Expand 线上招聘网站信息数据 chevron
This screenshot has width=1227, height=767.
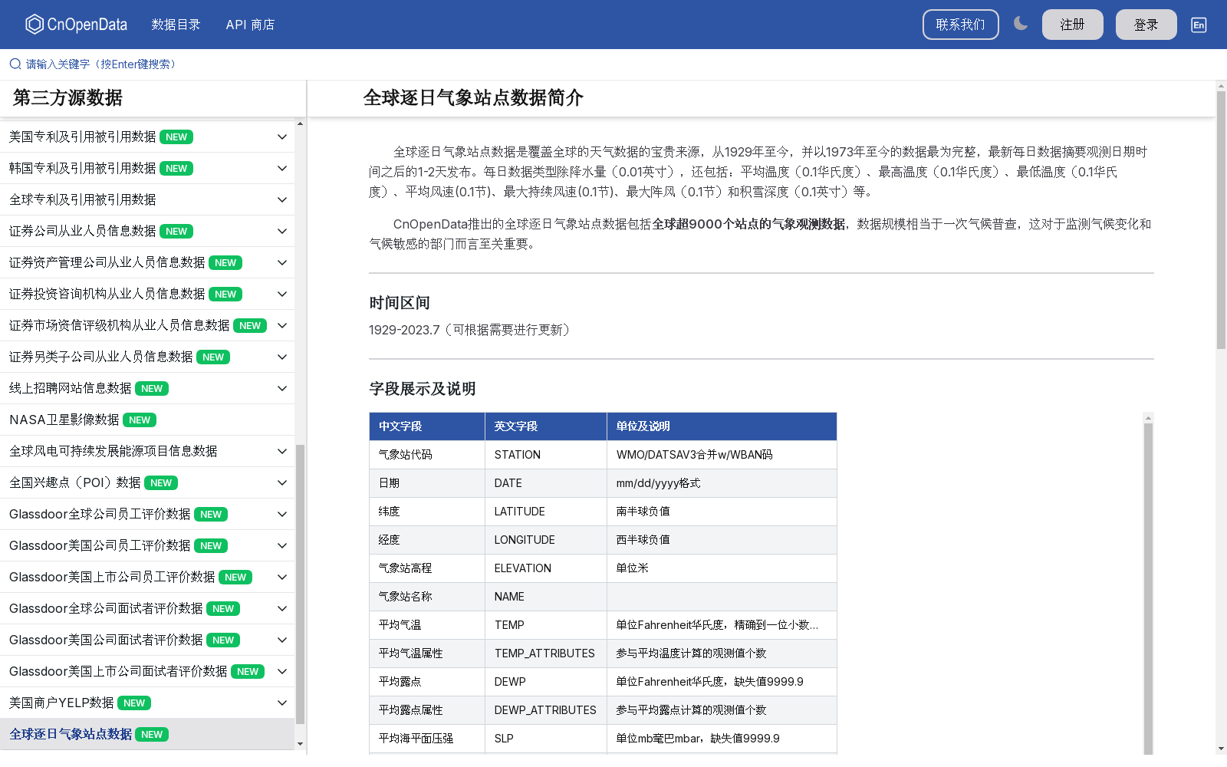(x=282, y=388)
